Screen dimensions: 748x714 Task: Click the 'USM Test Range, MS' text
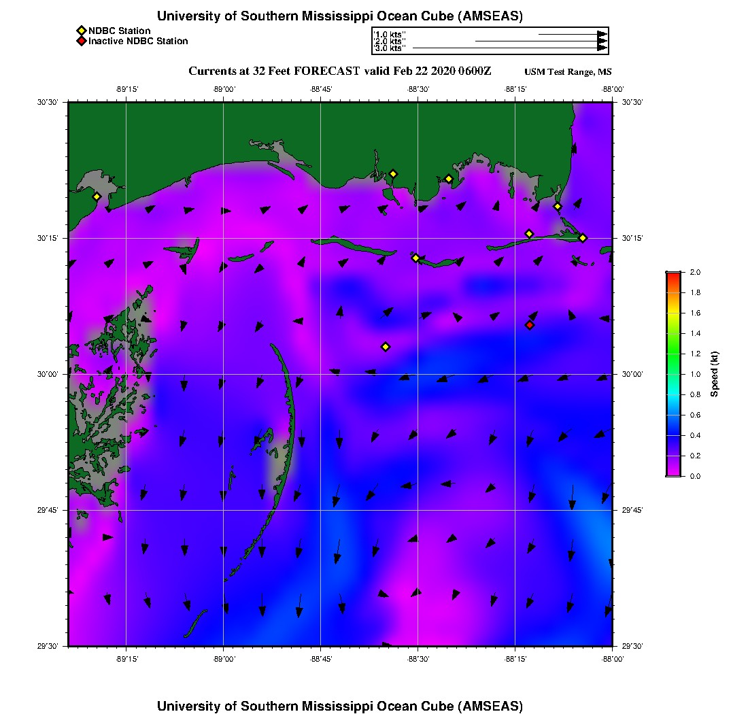pyautogui.click(x=568, y=72)
